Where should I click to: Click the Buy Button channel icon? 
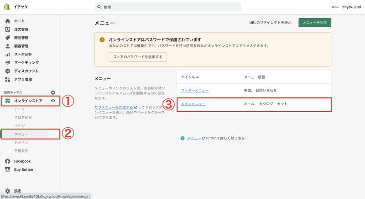8,169
